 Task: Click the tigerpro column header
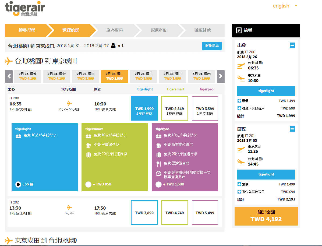(x=207, y=89)
